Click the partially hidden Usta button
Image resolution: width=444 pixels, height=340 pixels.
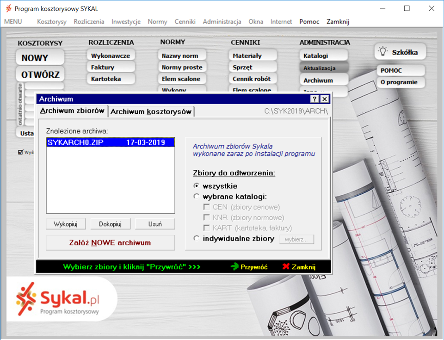click(x=26, y=133)
